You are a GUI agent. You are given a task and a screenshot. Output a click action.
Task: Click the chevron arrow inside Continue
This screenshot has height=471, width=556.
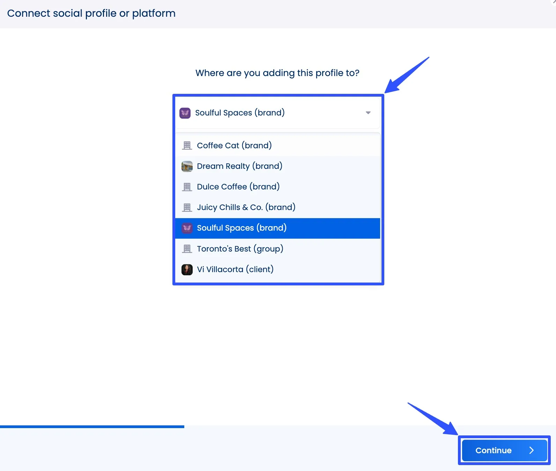[531, 450]
